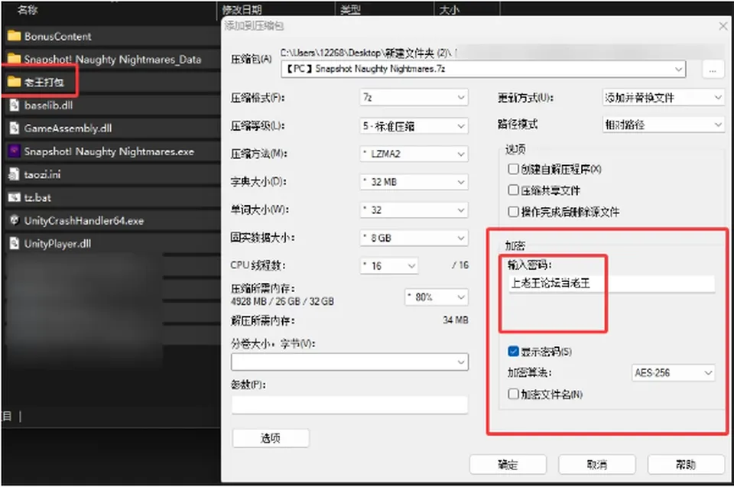Screen dimensions: 734x487
Task: Click the Snapshot! Naughty Nightmares.exe icon
Action: (x=14, y=151)
